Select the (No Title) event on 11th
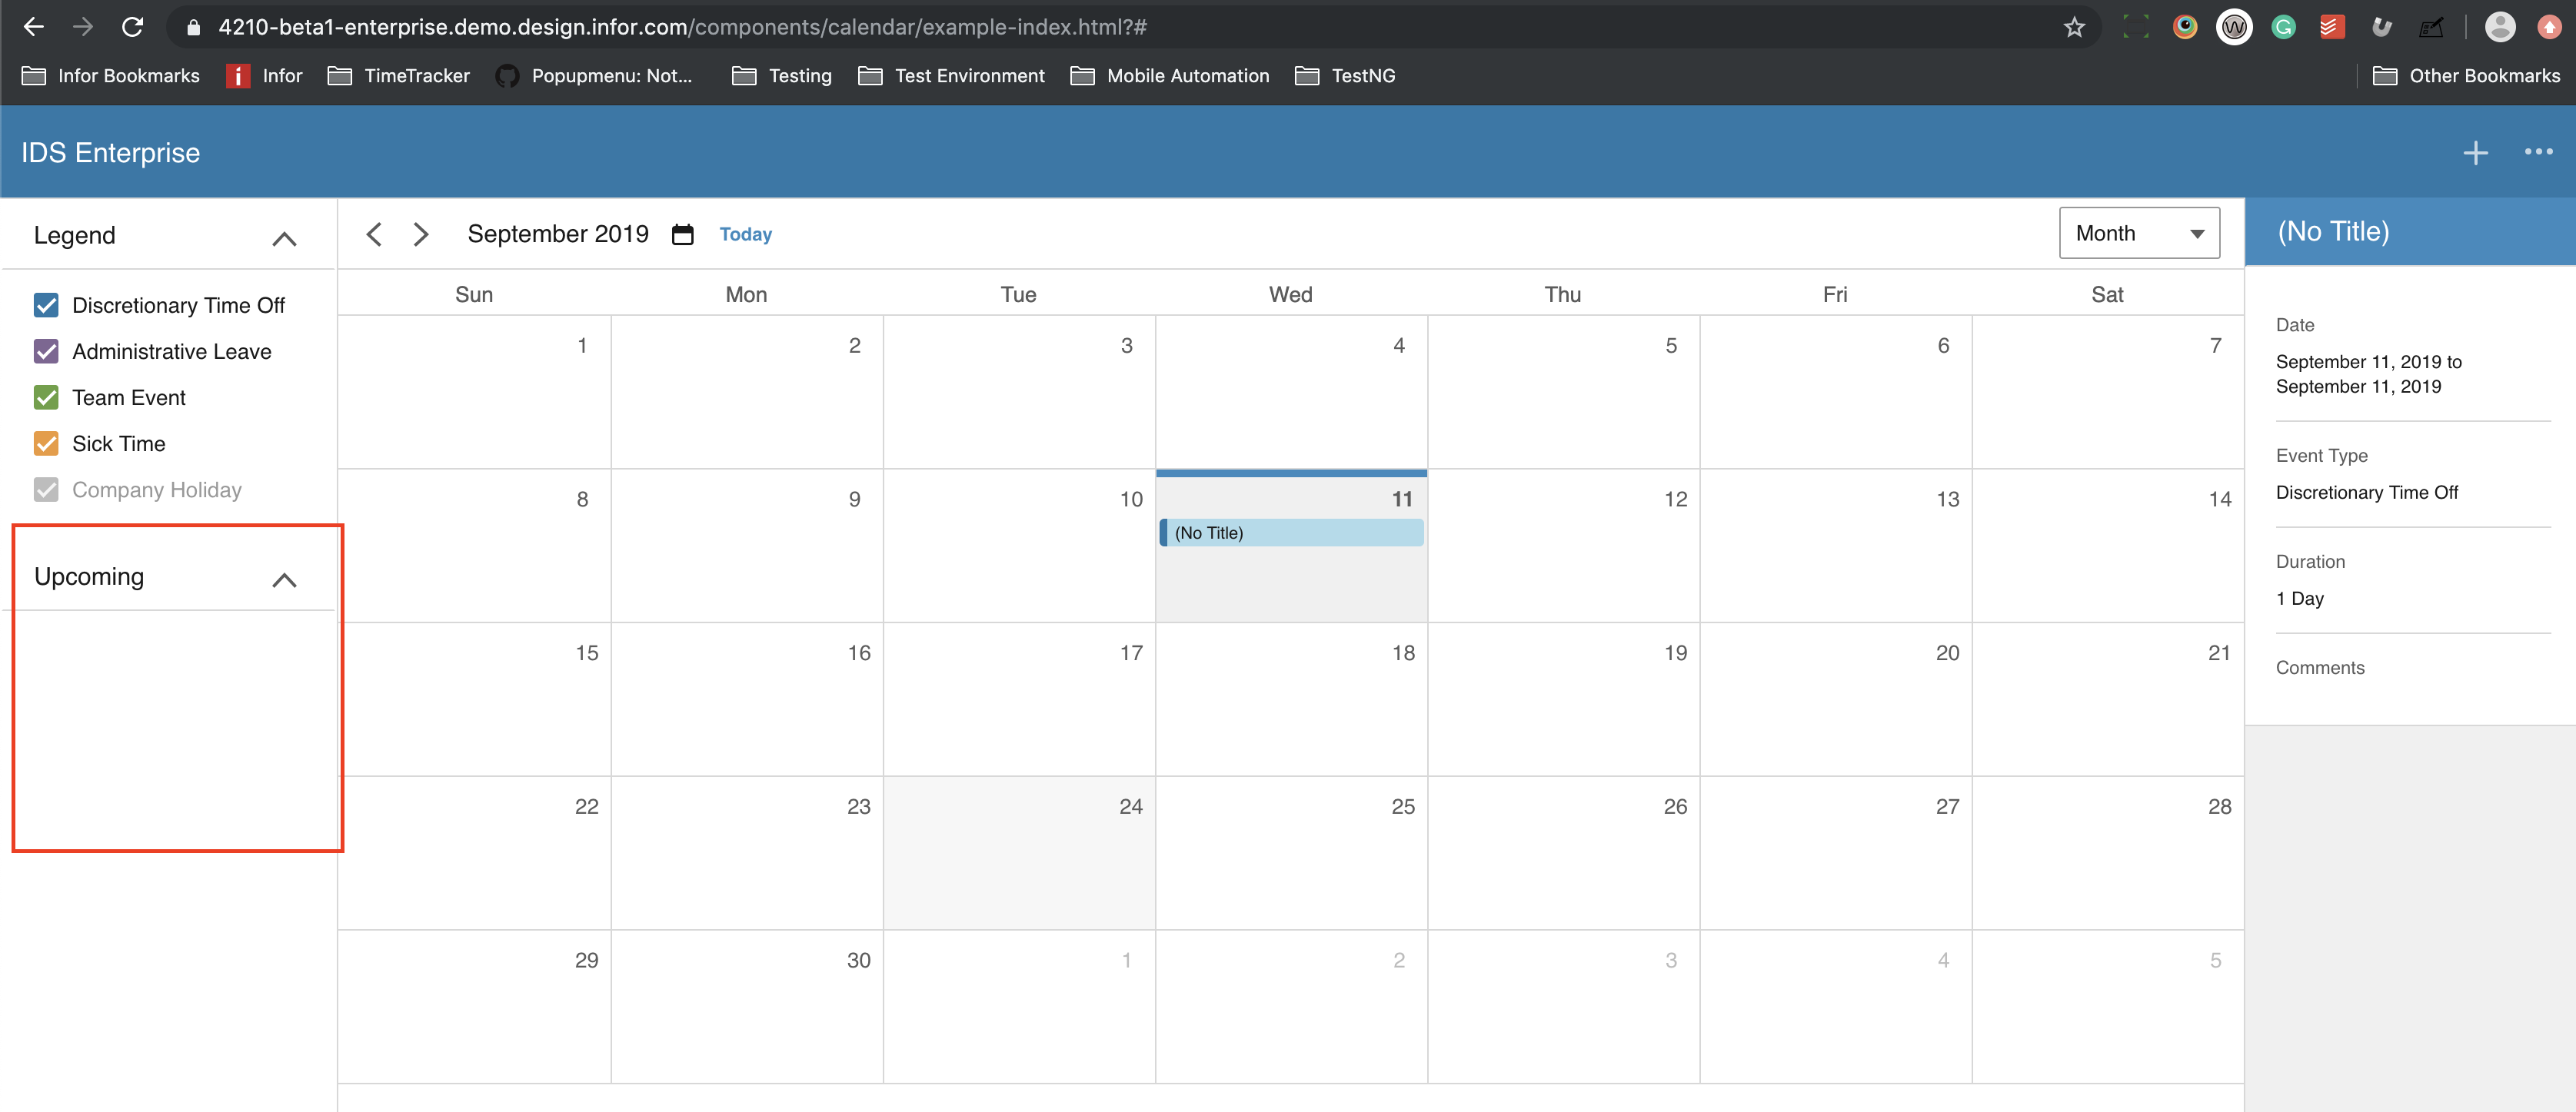Viewport: 2576px width, 1112px height. click(1291, 533)
